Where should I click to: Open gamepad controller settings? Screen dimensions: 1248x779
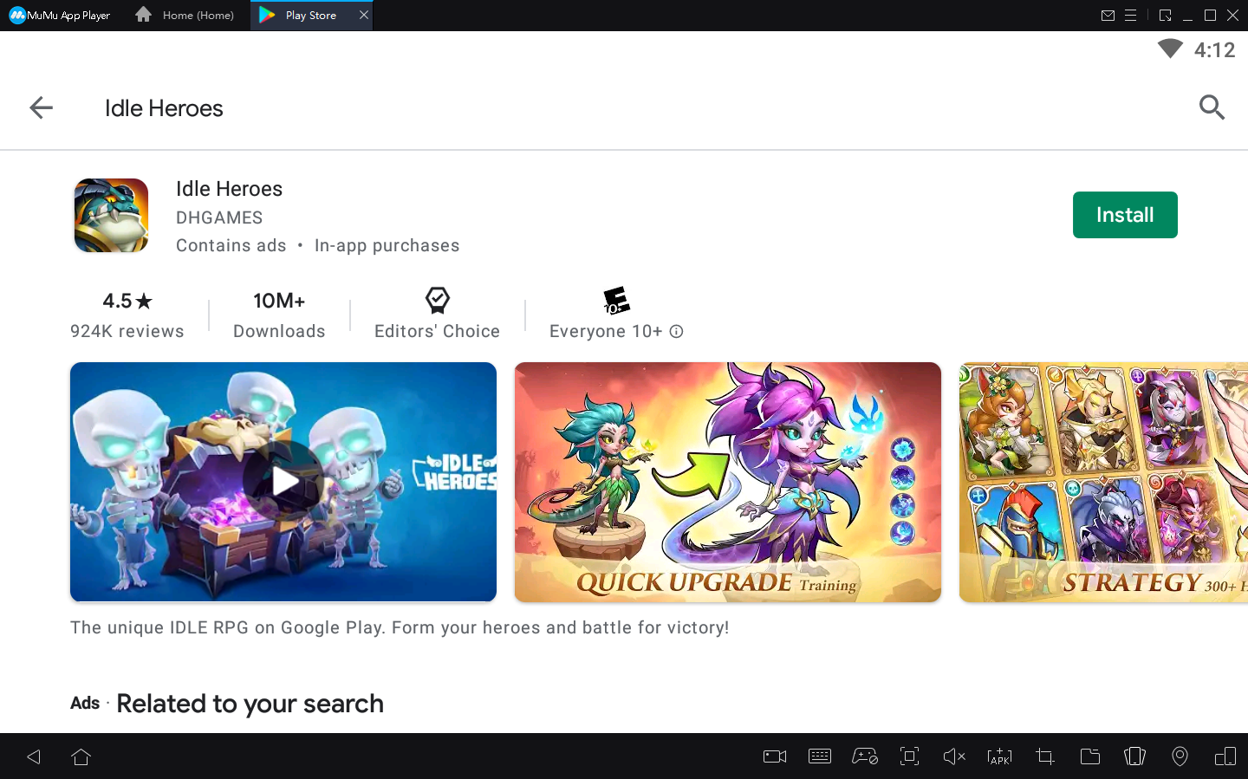tap(865, 756)
